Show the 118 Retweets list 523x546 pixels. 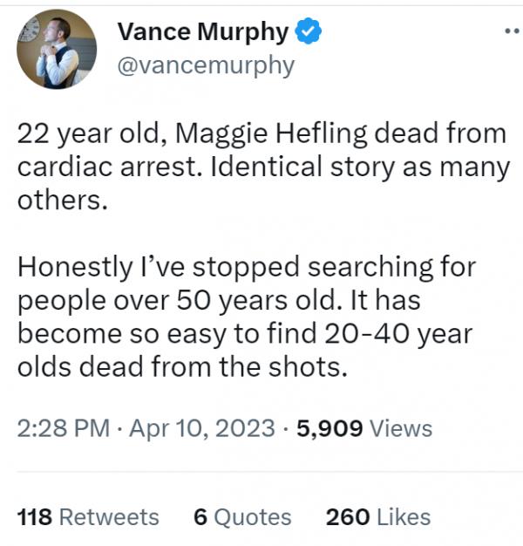click(x=88, y=516)
